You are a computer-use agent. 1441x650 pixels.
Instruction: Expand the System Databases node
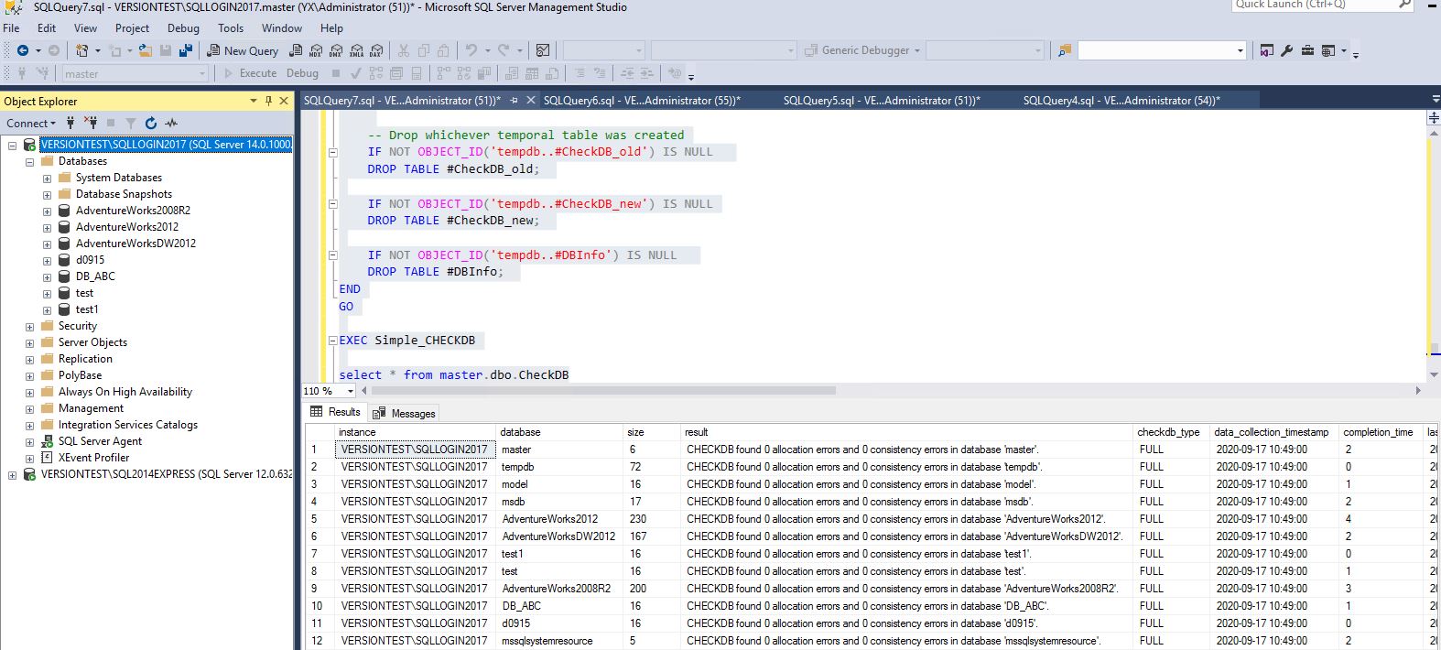[47, 178]
